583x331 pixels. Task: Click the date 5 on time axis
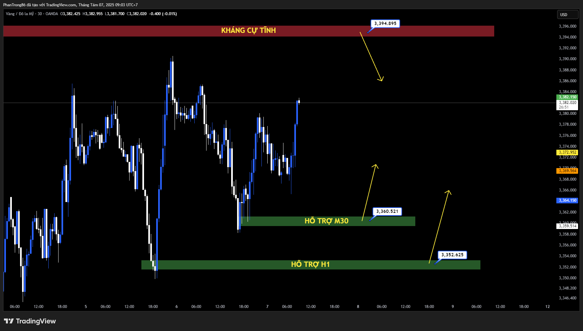(x=86, y=307)
